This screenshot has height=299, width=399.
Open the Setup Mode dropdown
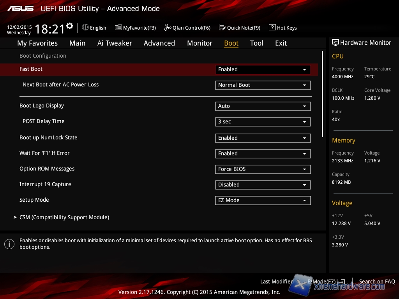[263, 200]
